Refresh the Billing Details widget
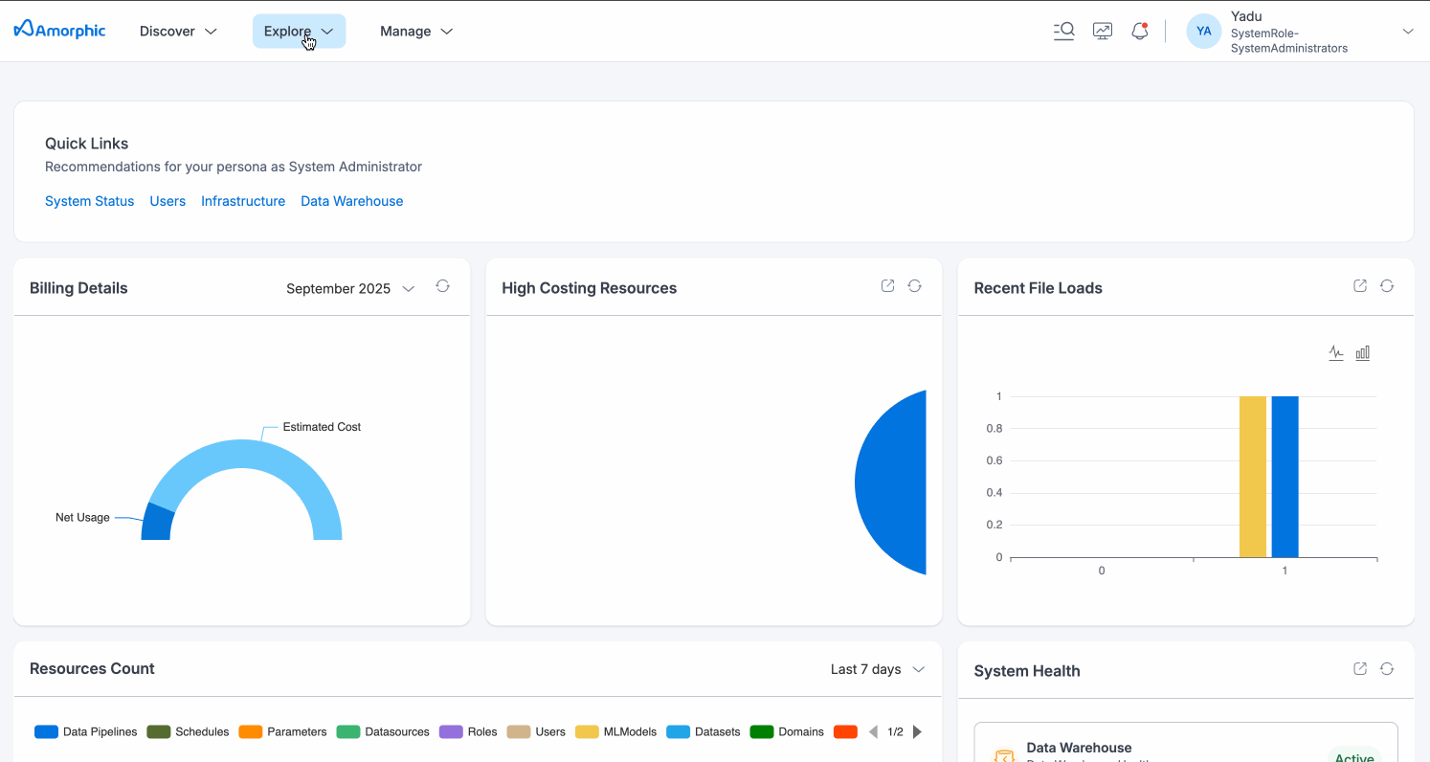This screenshot has height=762, width=1430. pos(442,286)
